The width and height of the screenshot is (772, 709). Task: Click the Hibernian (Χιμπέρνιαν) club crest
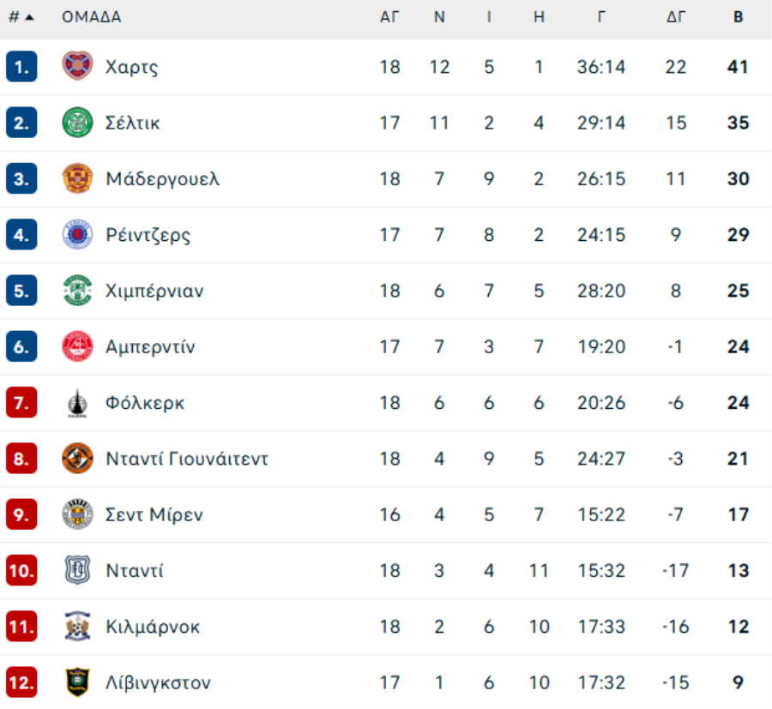[77, 291]
